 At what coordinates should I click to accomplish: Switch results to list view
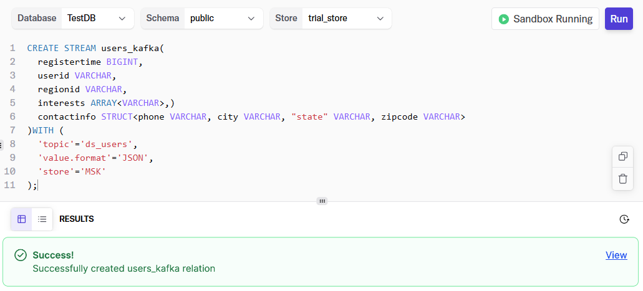[x=42, y=219]
